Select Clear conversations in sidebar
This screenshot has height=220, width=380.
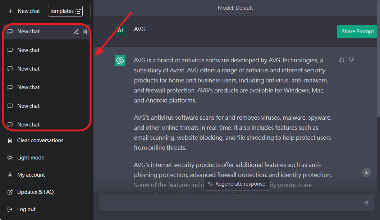(40, 140)
